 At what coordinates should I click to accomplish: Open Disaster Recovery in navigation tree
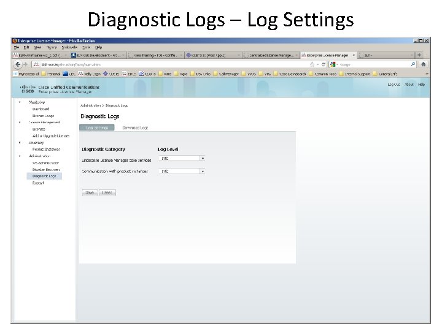[x=46, y=169]
